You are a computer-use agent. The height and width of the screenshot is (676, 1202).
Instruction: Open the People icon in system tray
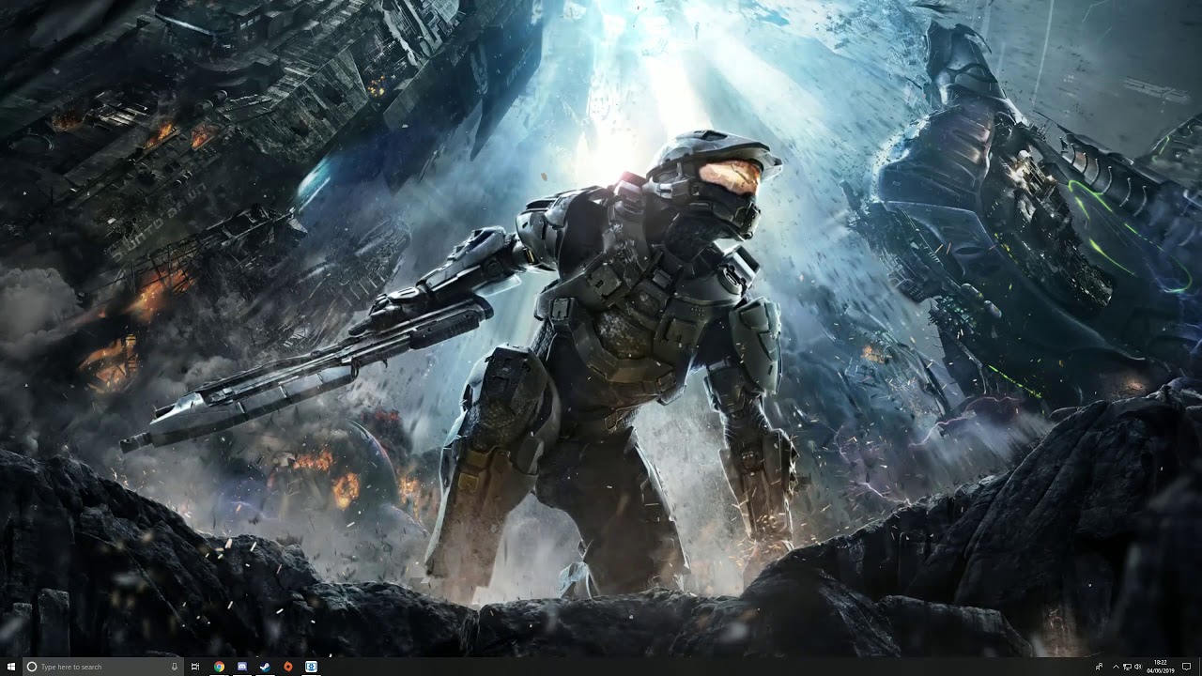click(x=1100, y=667)
